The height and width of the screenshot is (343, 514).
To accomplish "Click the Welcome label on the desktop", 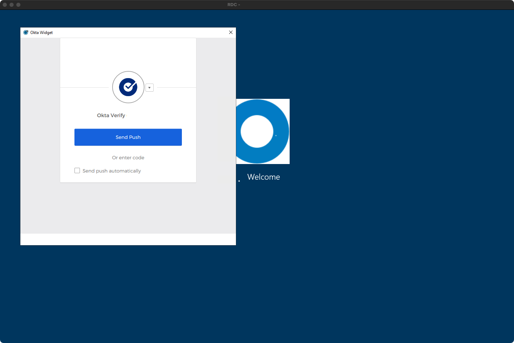I will click(263, 177).
